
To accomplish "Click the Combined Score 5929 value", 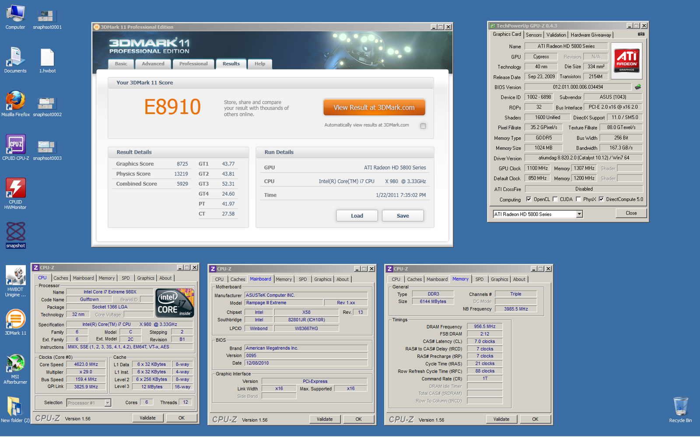I will (x=182, y=184).
